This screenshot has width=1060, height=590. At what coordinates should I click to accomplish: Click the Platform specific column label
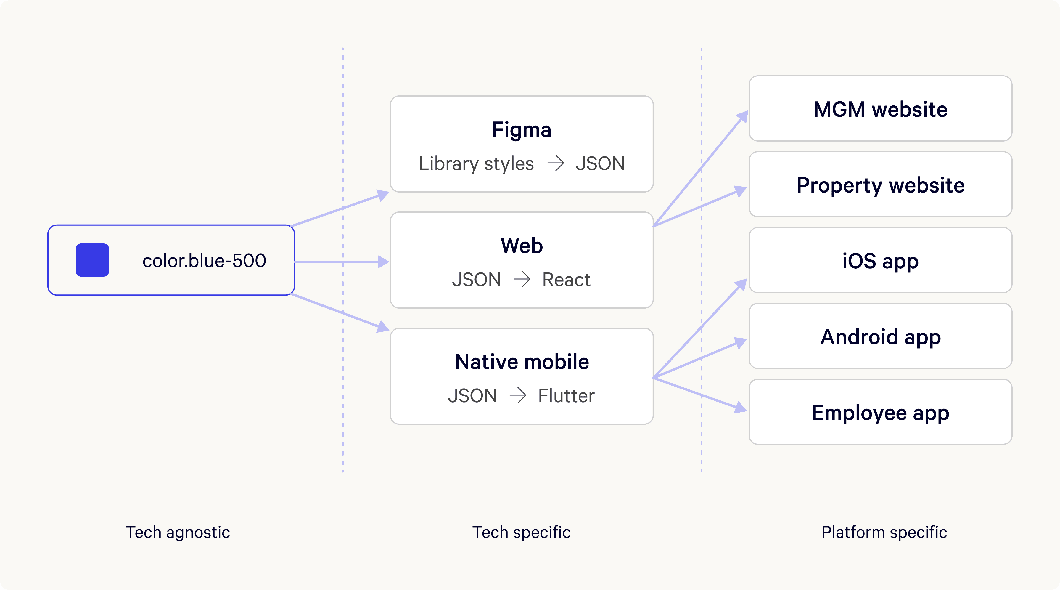[x=884, y=532]
